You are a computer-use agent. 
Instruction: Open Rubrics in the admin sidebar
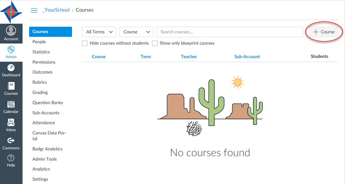40,82
